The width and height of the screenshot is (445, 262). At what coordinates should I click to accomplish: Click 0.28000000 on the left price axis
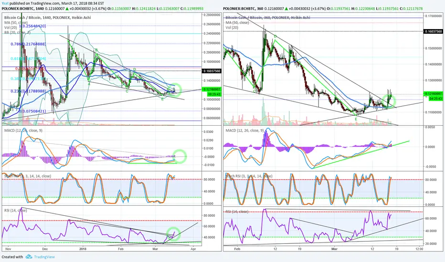pos(212,15)
